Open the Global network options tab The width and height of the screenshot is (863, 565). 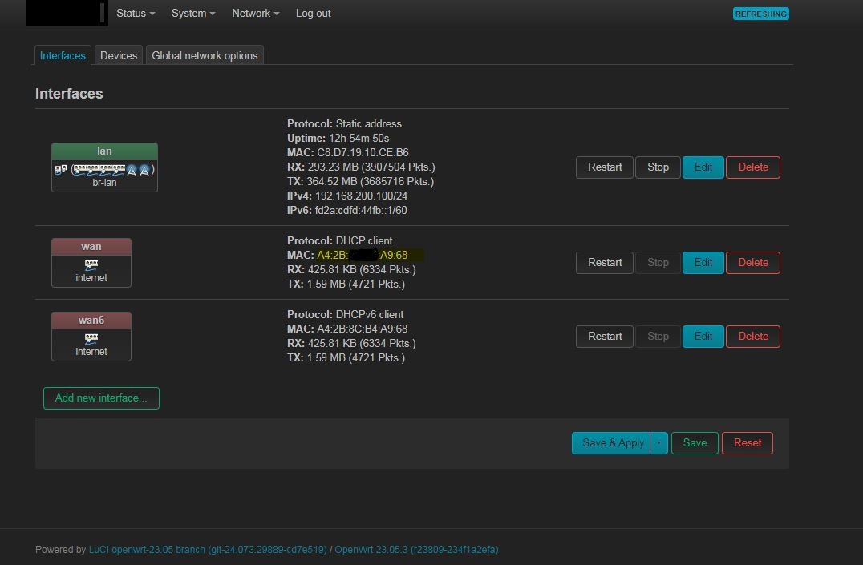point(205,55)
